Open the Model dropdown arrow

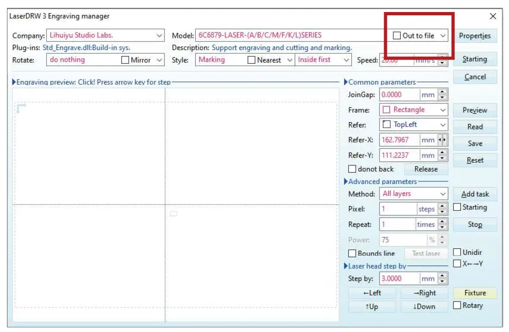tap(443, 36)
